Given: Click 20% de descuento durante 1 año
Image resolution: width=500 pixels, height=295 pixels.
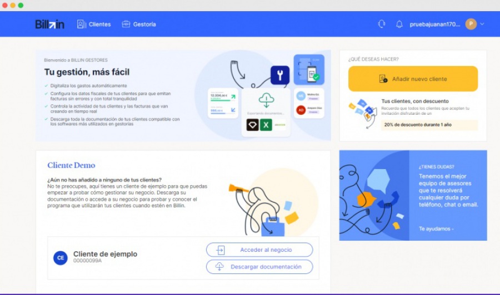Looking at the screenshot, I should click(418, 125).
